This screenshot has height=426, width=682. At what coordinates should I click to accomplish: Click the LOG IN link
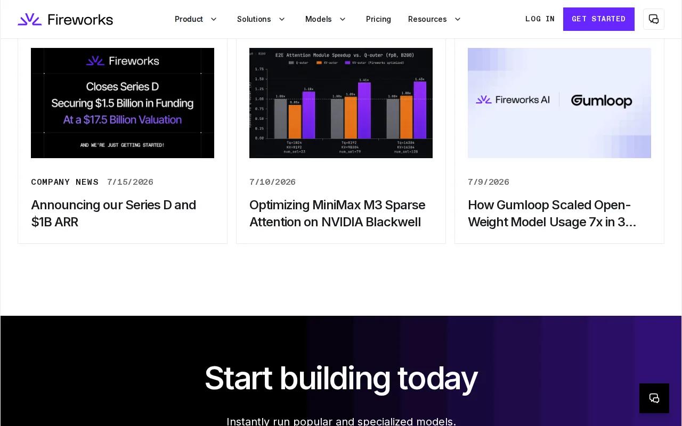click(540, 19)
